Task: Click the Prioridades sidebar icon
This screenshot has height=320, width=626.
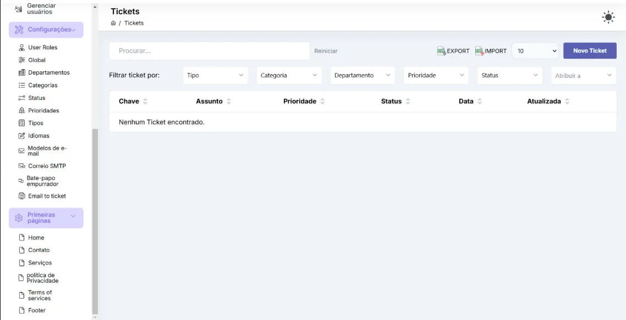Action: tap(21, 110)
